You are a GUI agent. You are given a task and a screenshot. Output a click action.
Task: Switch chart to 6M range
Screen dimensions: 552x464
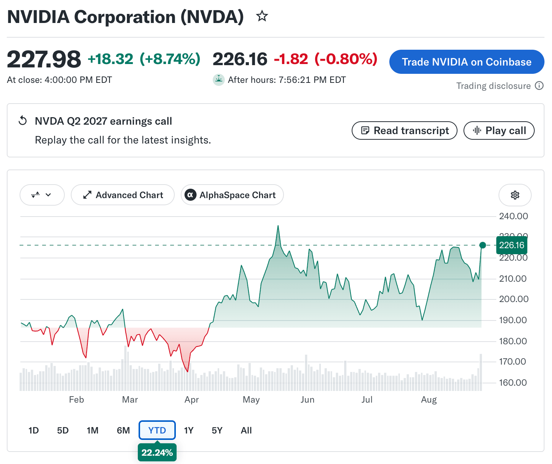(x=124, y=430)
